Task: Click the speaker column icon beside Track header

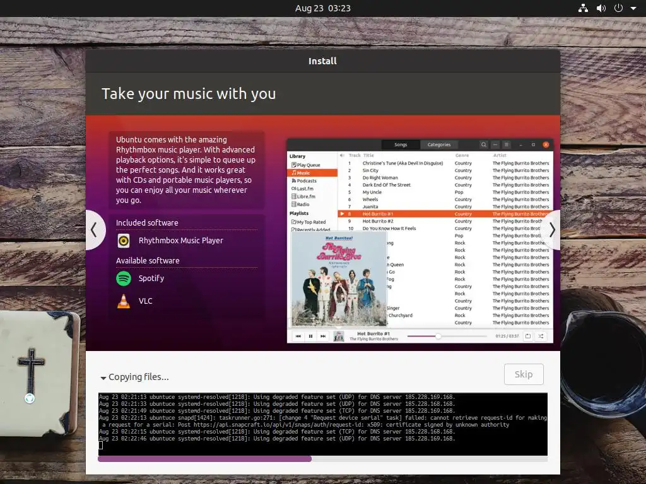Action: [x=342, y=155]
